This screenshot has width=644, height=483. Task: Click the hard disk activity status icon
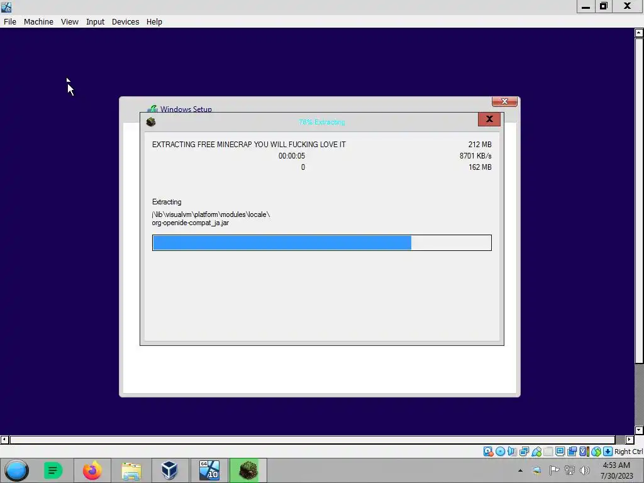coord(488,452)
